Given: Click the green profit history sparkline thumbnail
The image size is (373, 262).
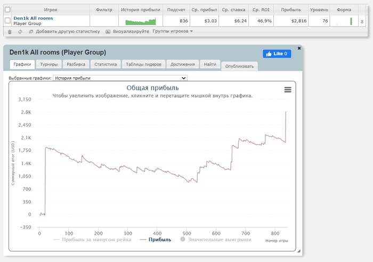Looking at the screenshot, I should pyautogui.click(x=141, y=21).
